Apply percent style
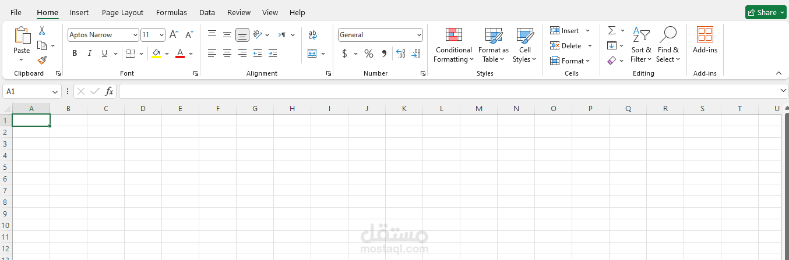The image size is (789, 260). point(369,54)
